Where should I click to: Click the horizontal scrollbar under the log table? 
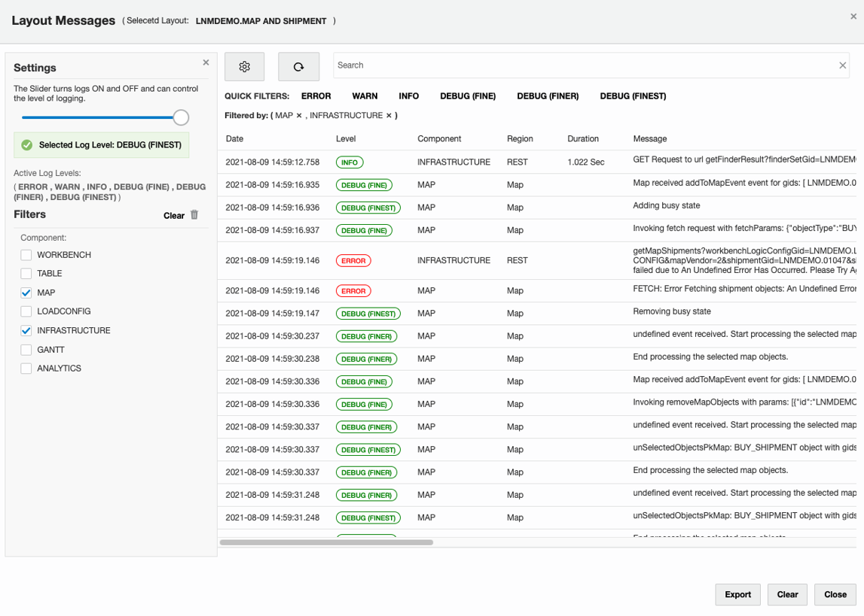(x=326, y=542)
